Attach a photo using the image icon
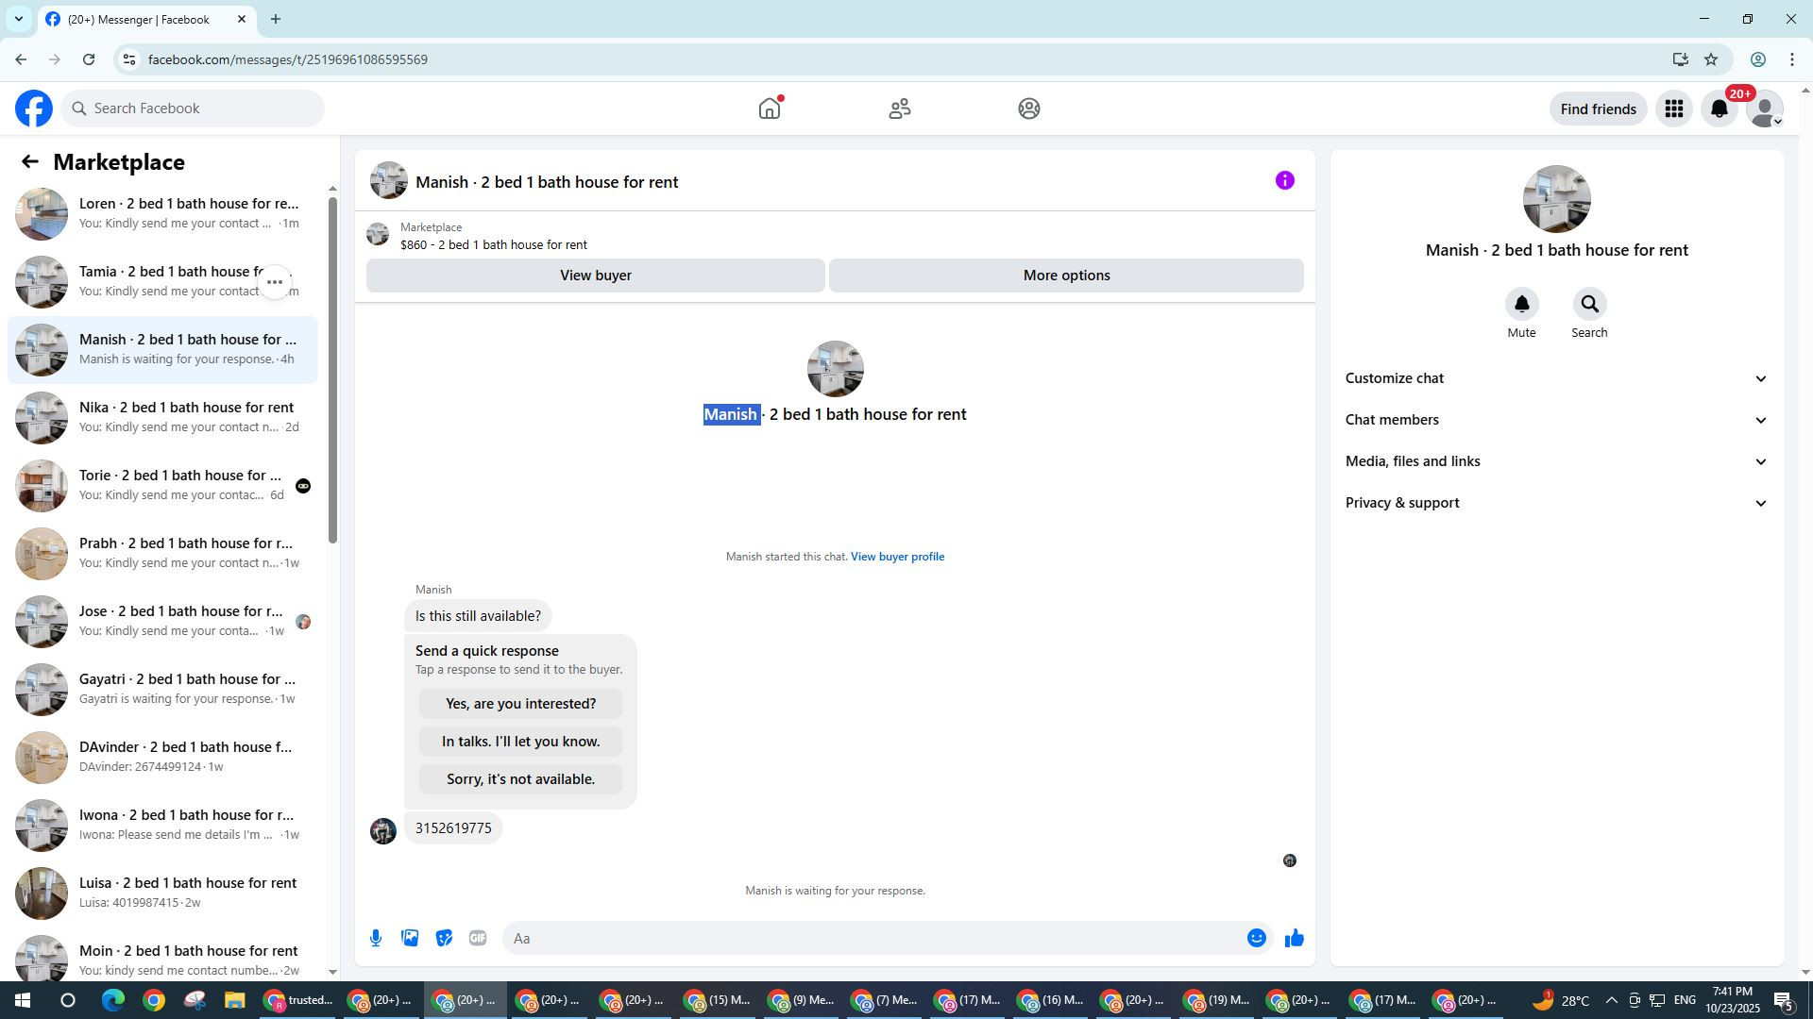The width and height of the screenshot is (1813, 1019). point(410,938)
